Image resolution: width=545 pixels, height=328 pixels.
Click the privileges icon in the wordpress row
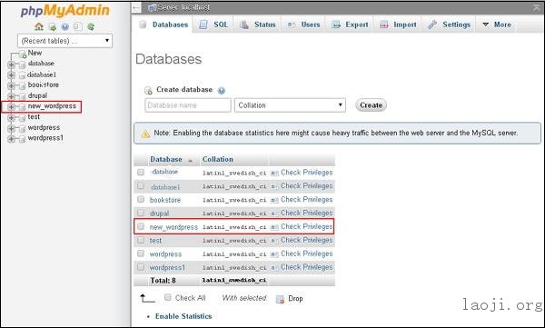tap(274, 254)
